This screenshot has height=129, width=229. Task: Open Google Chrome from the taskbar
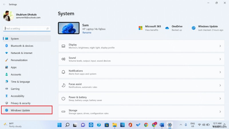[146, 125]
